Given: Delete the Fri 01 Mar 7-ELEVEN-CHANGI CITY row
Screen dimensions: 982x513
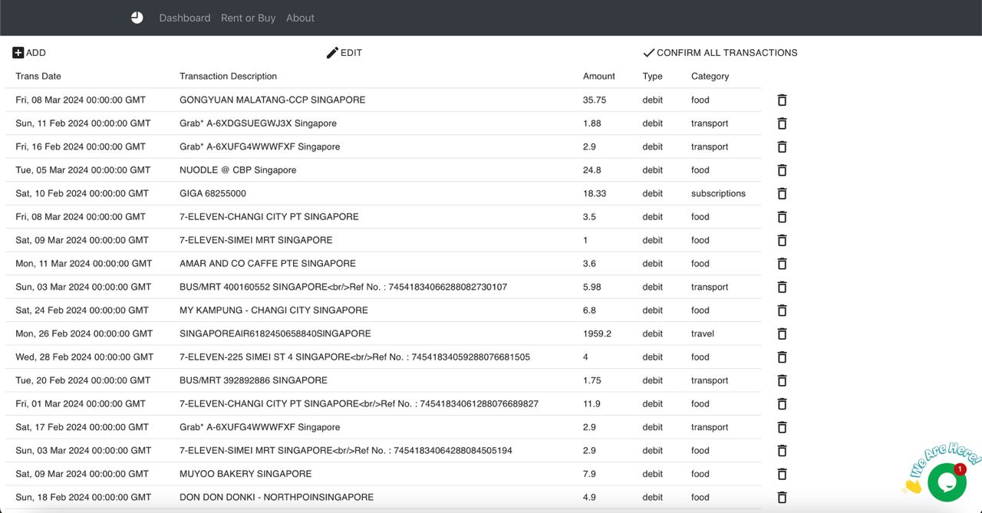Looking at the screenshot, I should tap(782, 404).
